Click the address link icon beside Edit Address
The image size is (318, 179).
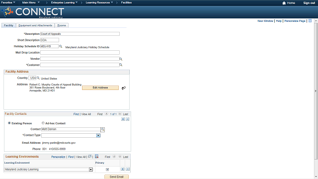pos(124,88)
